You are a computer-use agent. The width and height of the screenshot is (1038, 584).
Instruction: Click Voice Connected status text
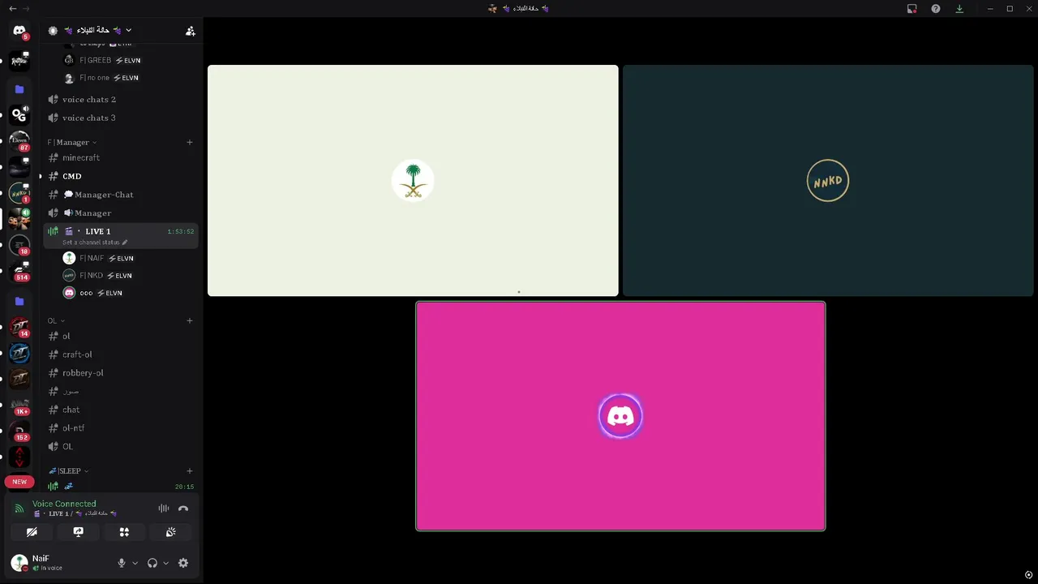tap(64, 504)
